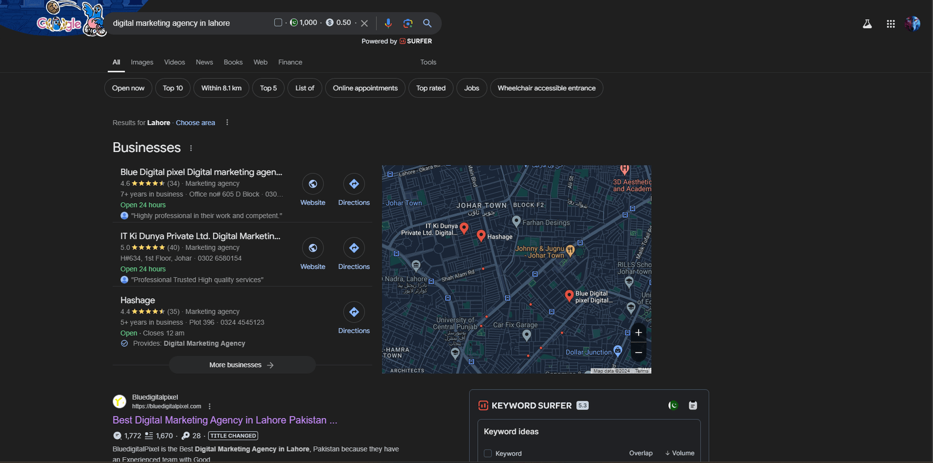Viewport: 933px width, 463px height.
Task: Click the IT Ki Dunya map pin
Action: pyautogui.click(x=464, y=228)
